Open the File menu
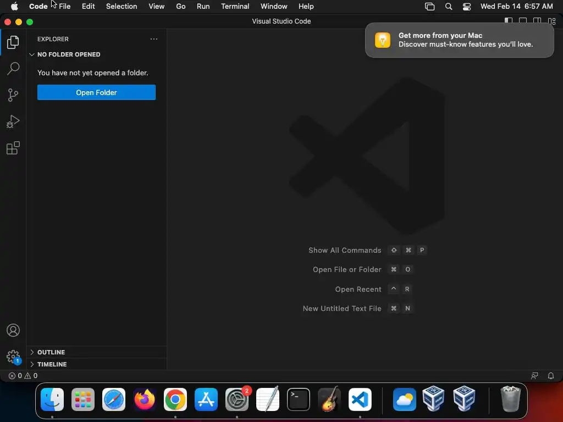563x422 pixels. pos(65,6)
